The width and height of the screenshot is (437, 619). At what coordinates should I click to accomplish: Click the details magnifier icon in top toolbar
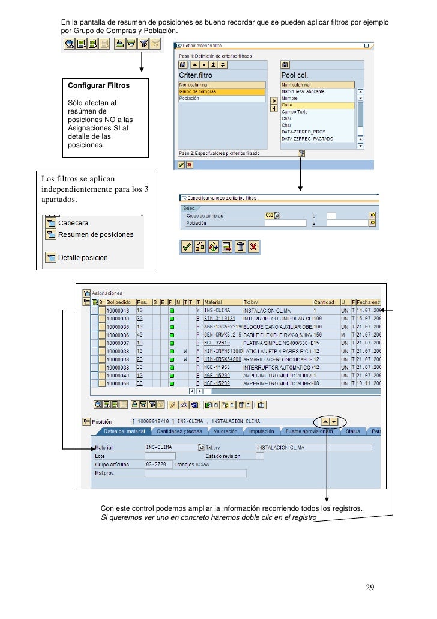pyautogui.click(x=70, y=43)
